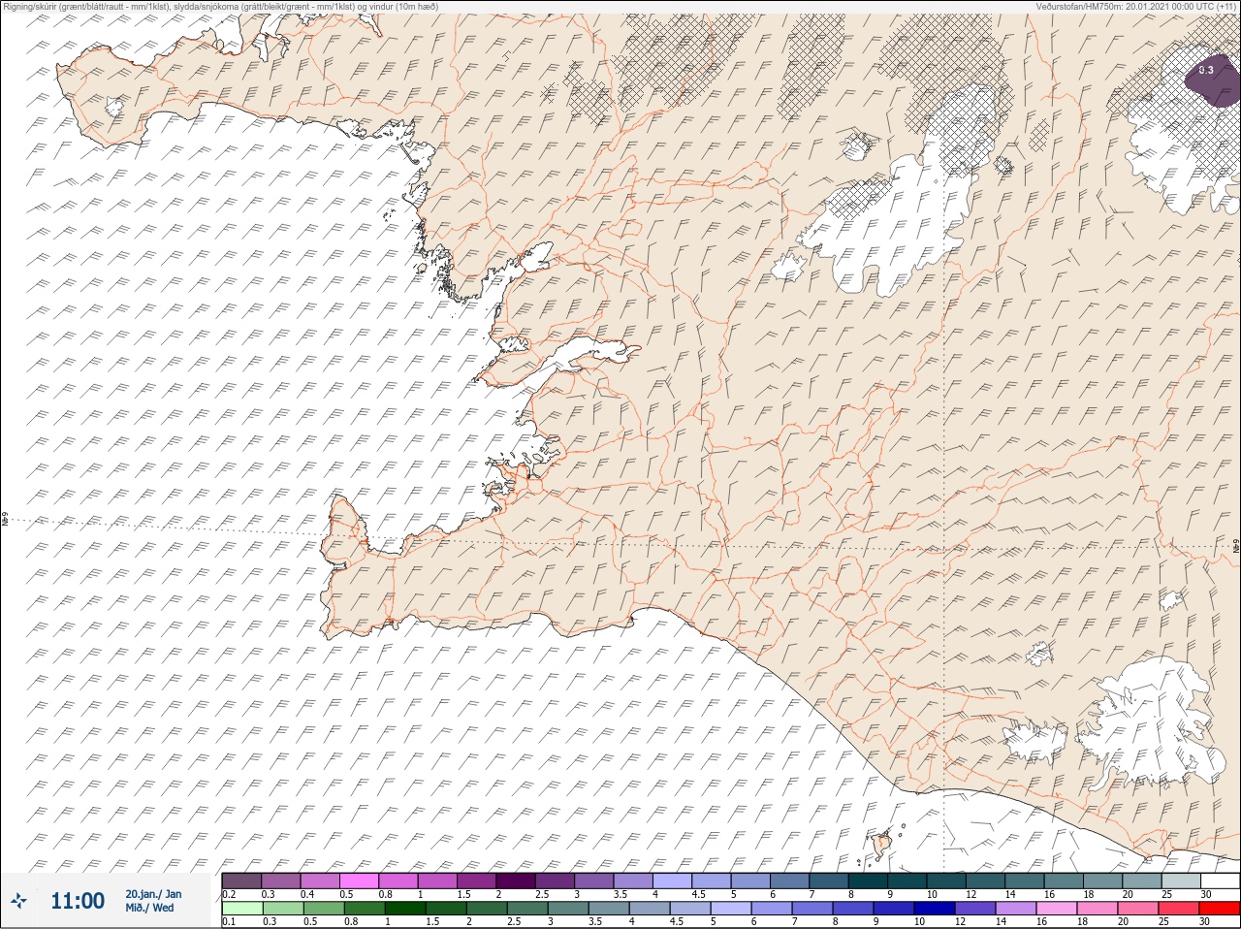Click the 'Veðurstofan/HM750m' model run caption

click(1135, 7)
